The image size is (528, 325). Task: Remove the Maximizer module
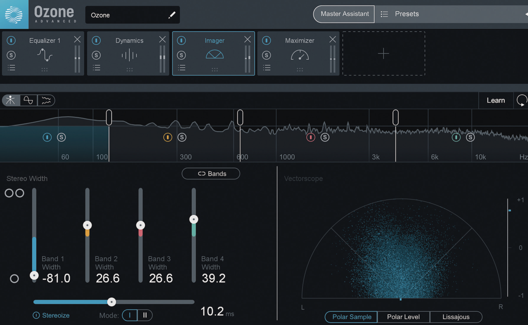pyautogui.click(x=333, y=40)
